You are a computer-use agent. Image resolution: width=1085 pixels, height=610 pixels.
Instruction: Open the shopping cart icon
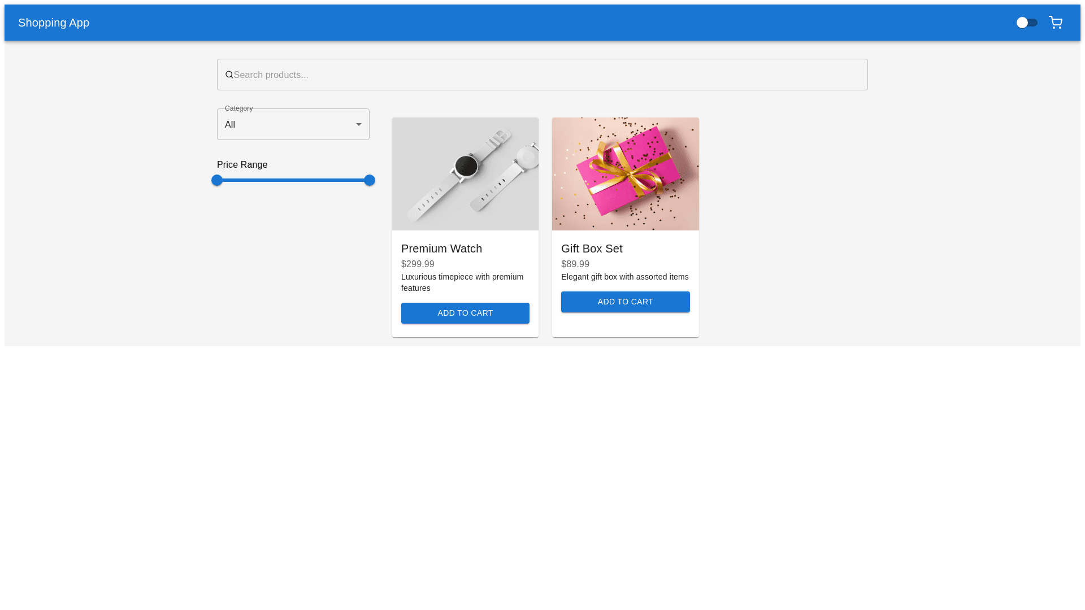tap(1055, 23)
